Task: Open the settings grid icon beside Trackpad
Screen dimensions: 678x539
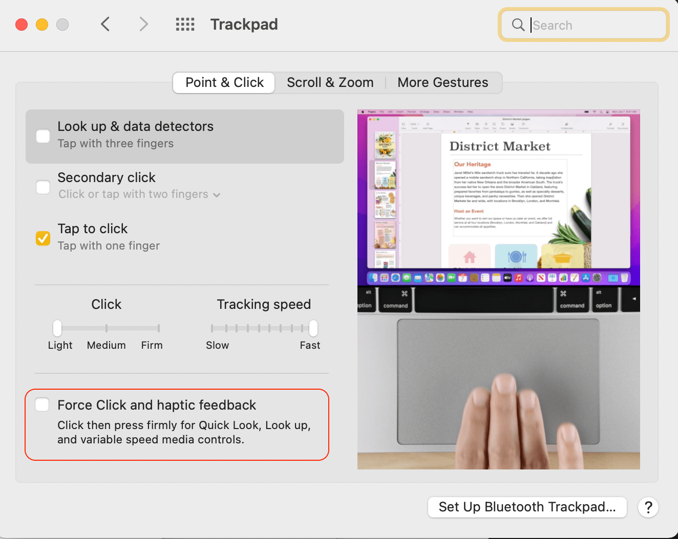Action: pos(185,24)
